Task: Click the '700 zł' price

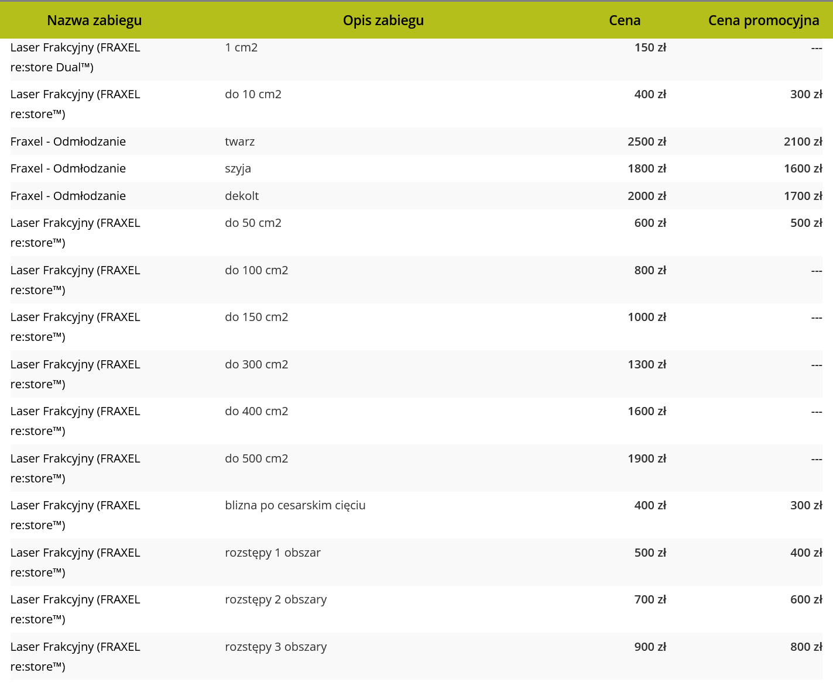Action: click(650, 599)
